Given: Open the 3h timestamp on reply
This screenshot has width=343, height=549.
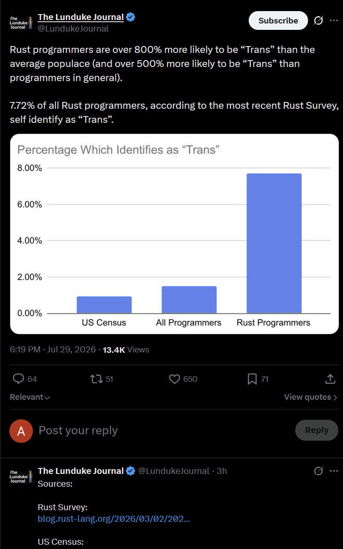Looking at the screenshot, I should click(222, 471).
